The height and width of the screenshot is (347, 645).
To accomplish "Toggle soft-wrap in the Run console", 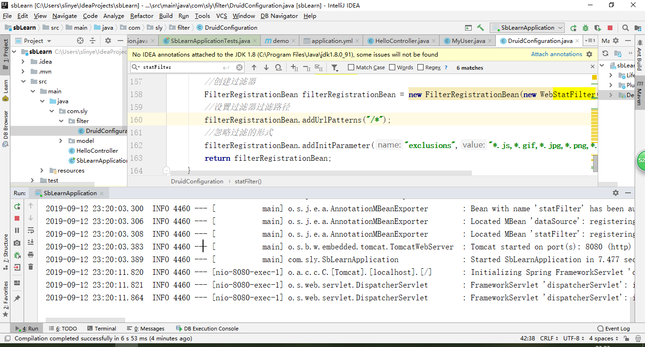I will (x=31, y=230).
